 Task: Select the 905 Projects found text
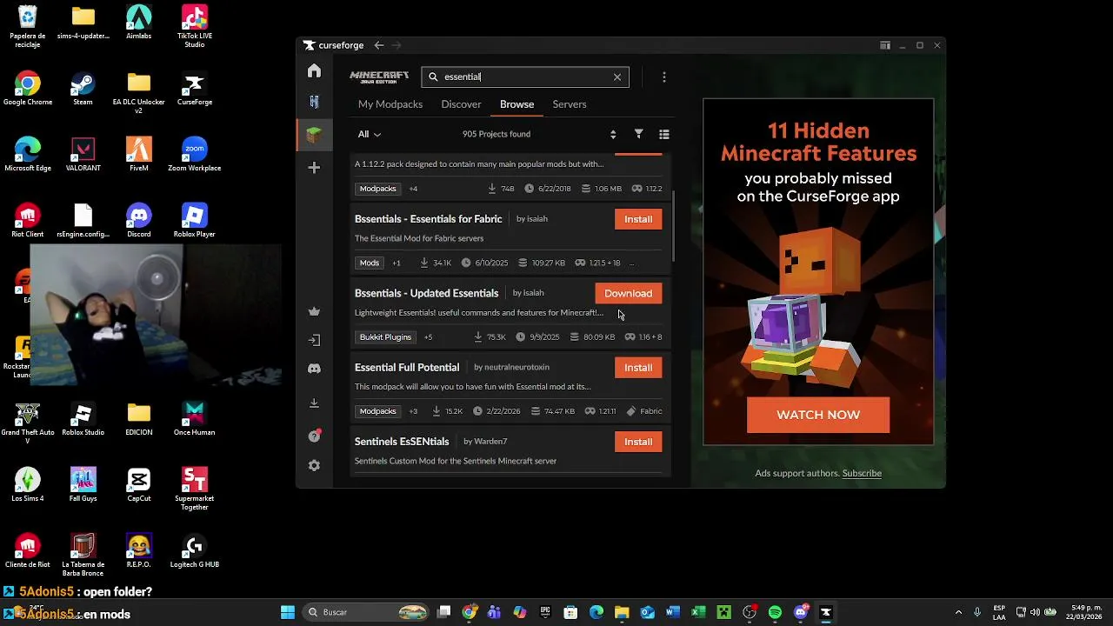click(x=496, y=134)
